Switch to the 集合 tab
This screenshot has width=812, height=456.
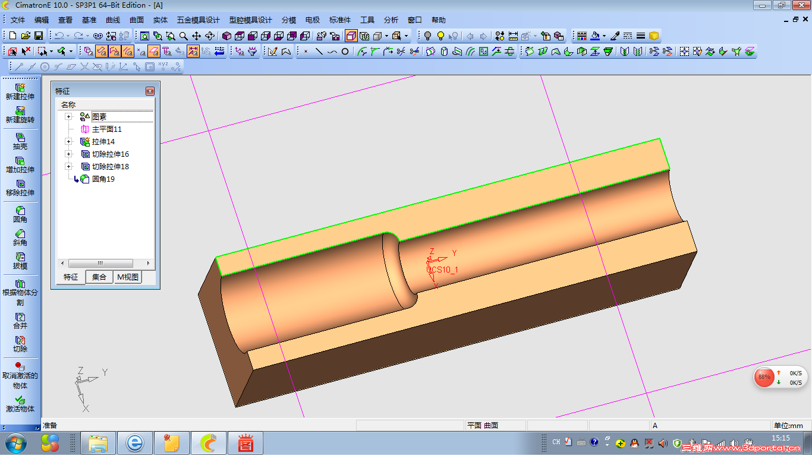(99, 277)
